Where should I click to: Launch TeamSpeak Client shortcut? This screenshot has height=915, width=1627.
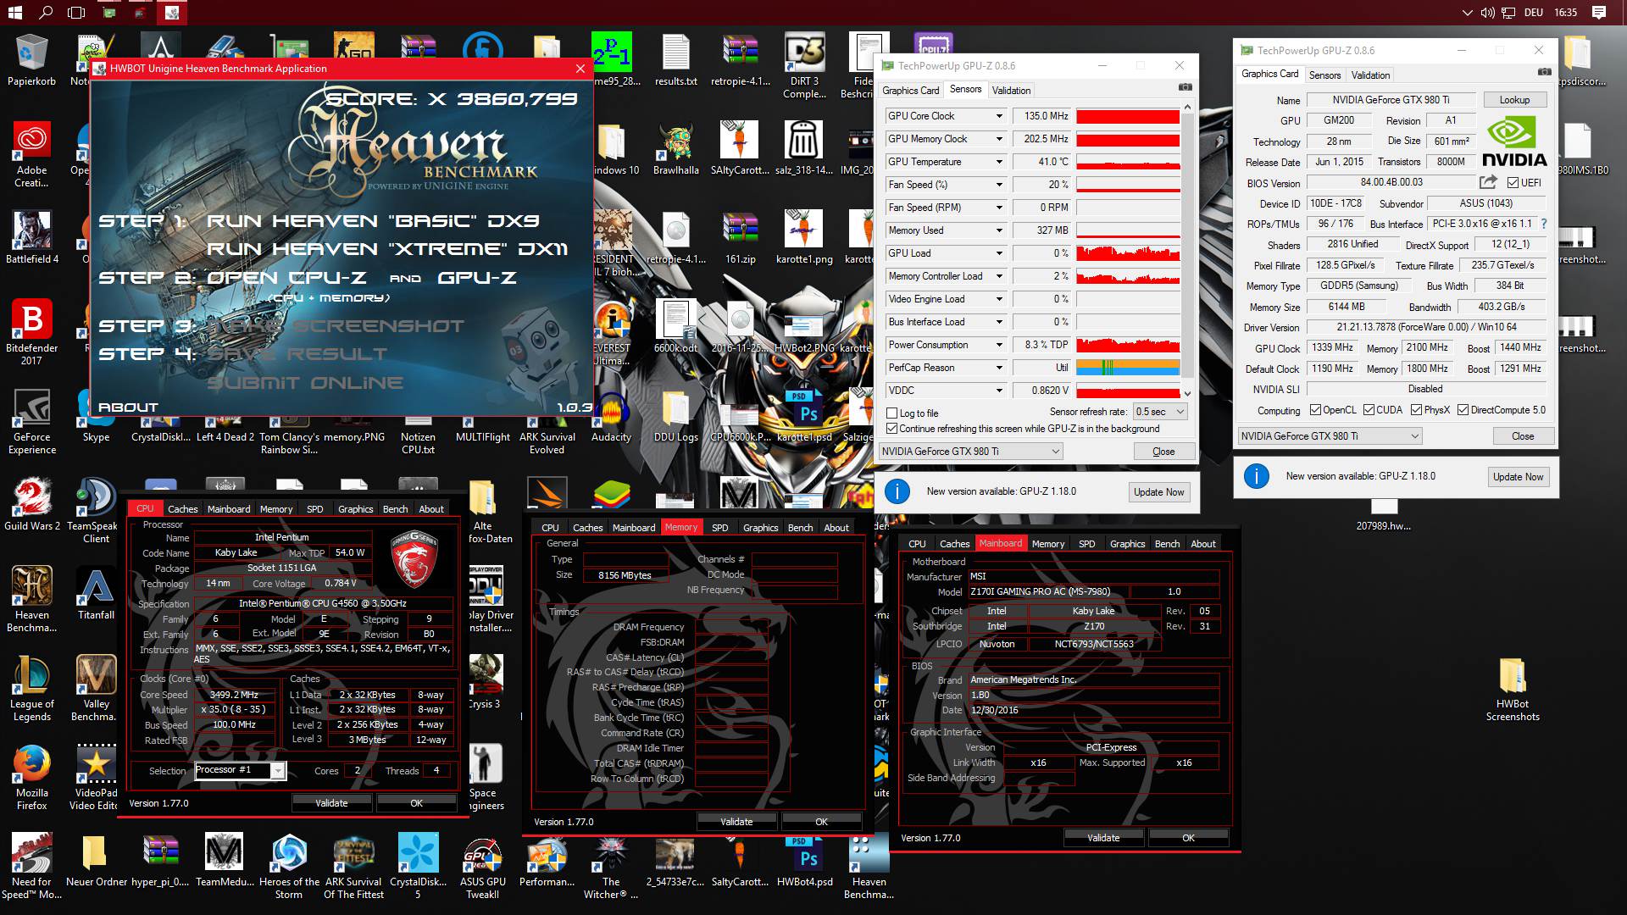96,510
